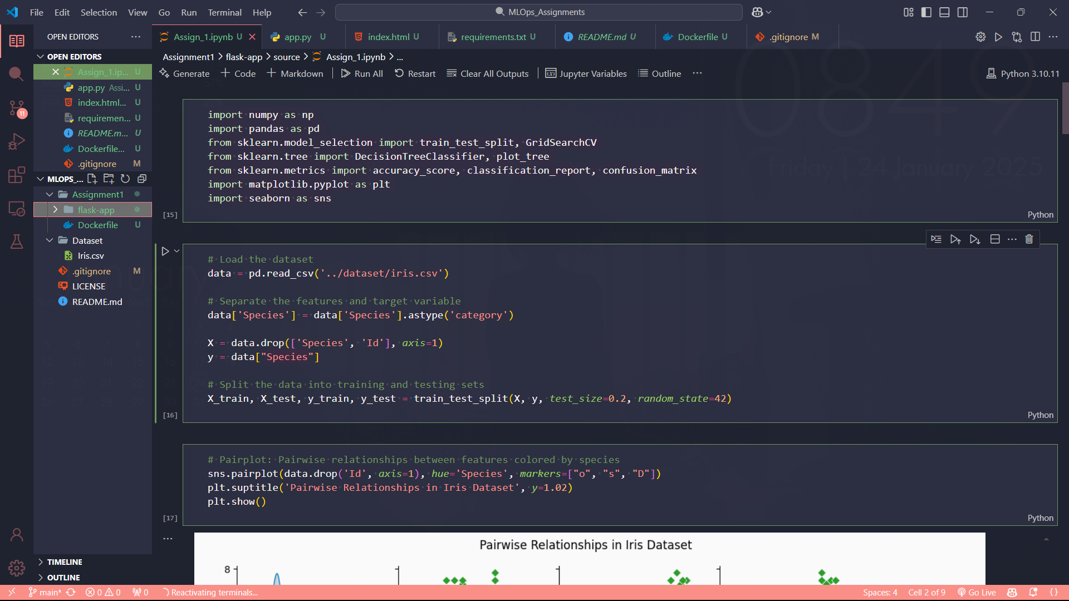Open the Testing flask view
The height and width of the screenshot is (601, 1069).
point(16,242)
